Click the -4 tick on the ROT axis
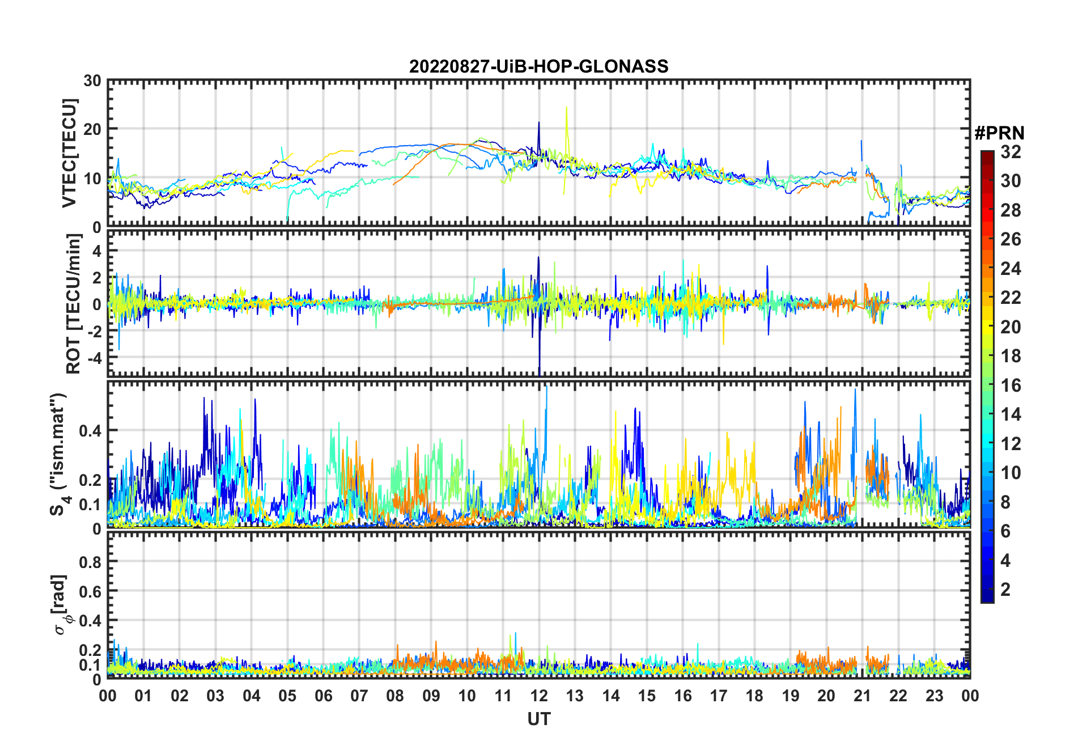Screen dimensions: 1078x754 tap(92, 358)
